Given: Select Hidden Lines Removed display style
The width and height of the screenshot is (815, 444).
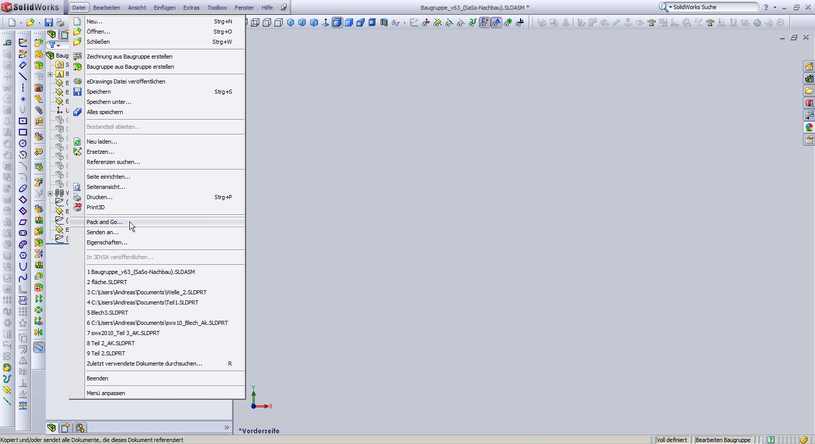Looking at the screenshot, I should point(279,22).
